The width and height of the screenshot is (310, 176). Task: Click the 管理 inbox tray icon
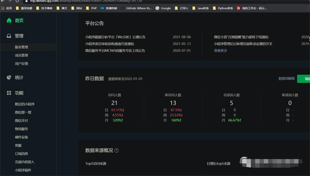(9, 36)
